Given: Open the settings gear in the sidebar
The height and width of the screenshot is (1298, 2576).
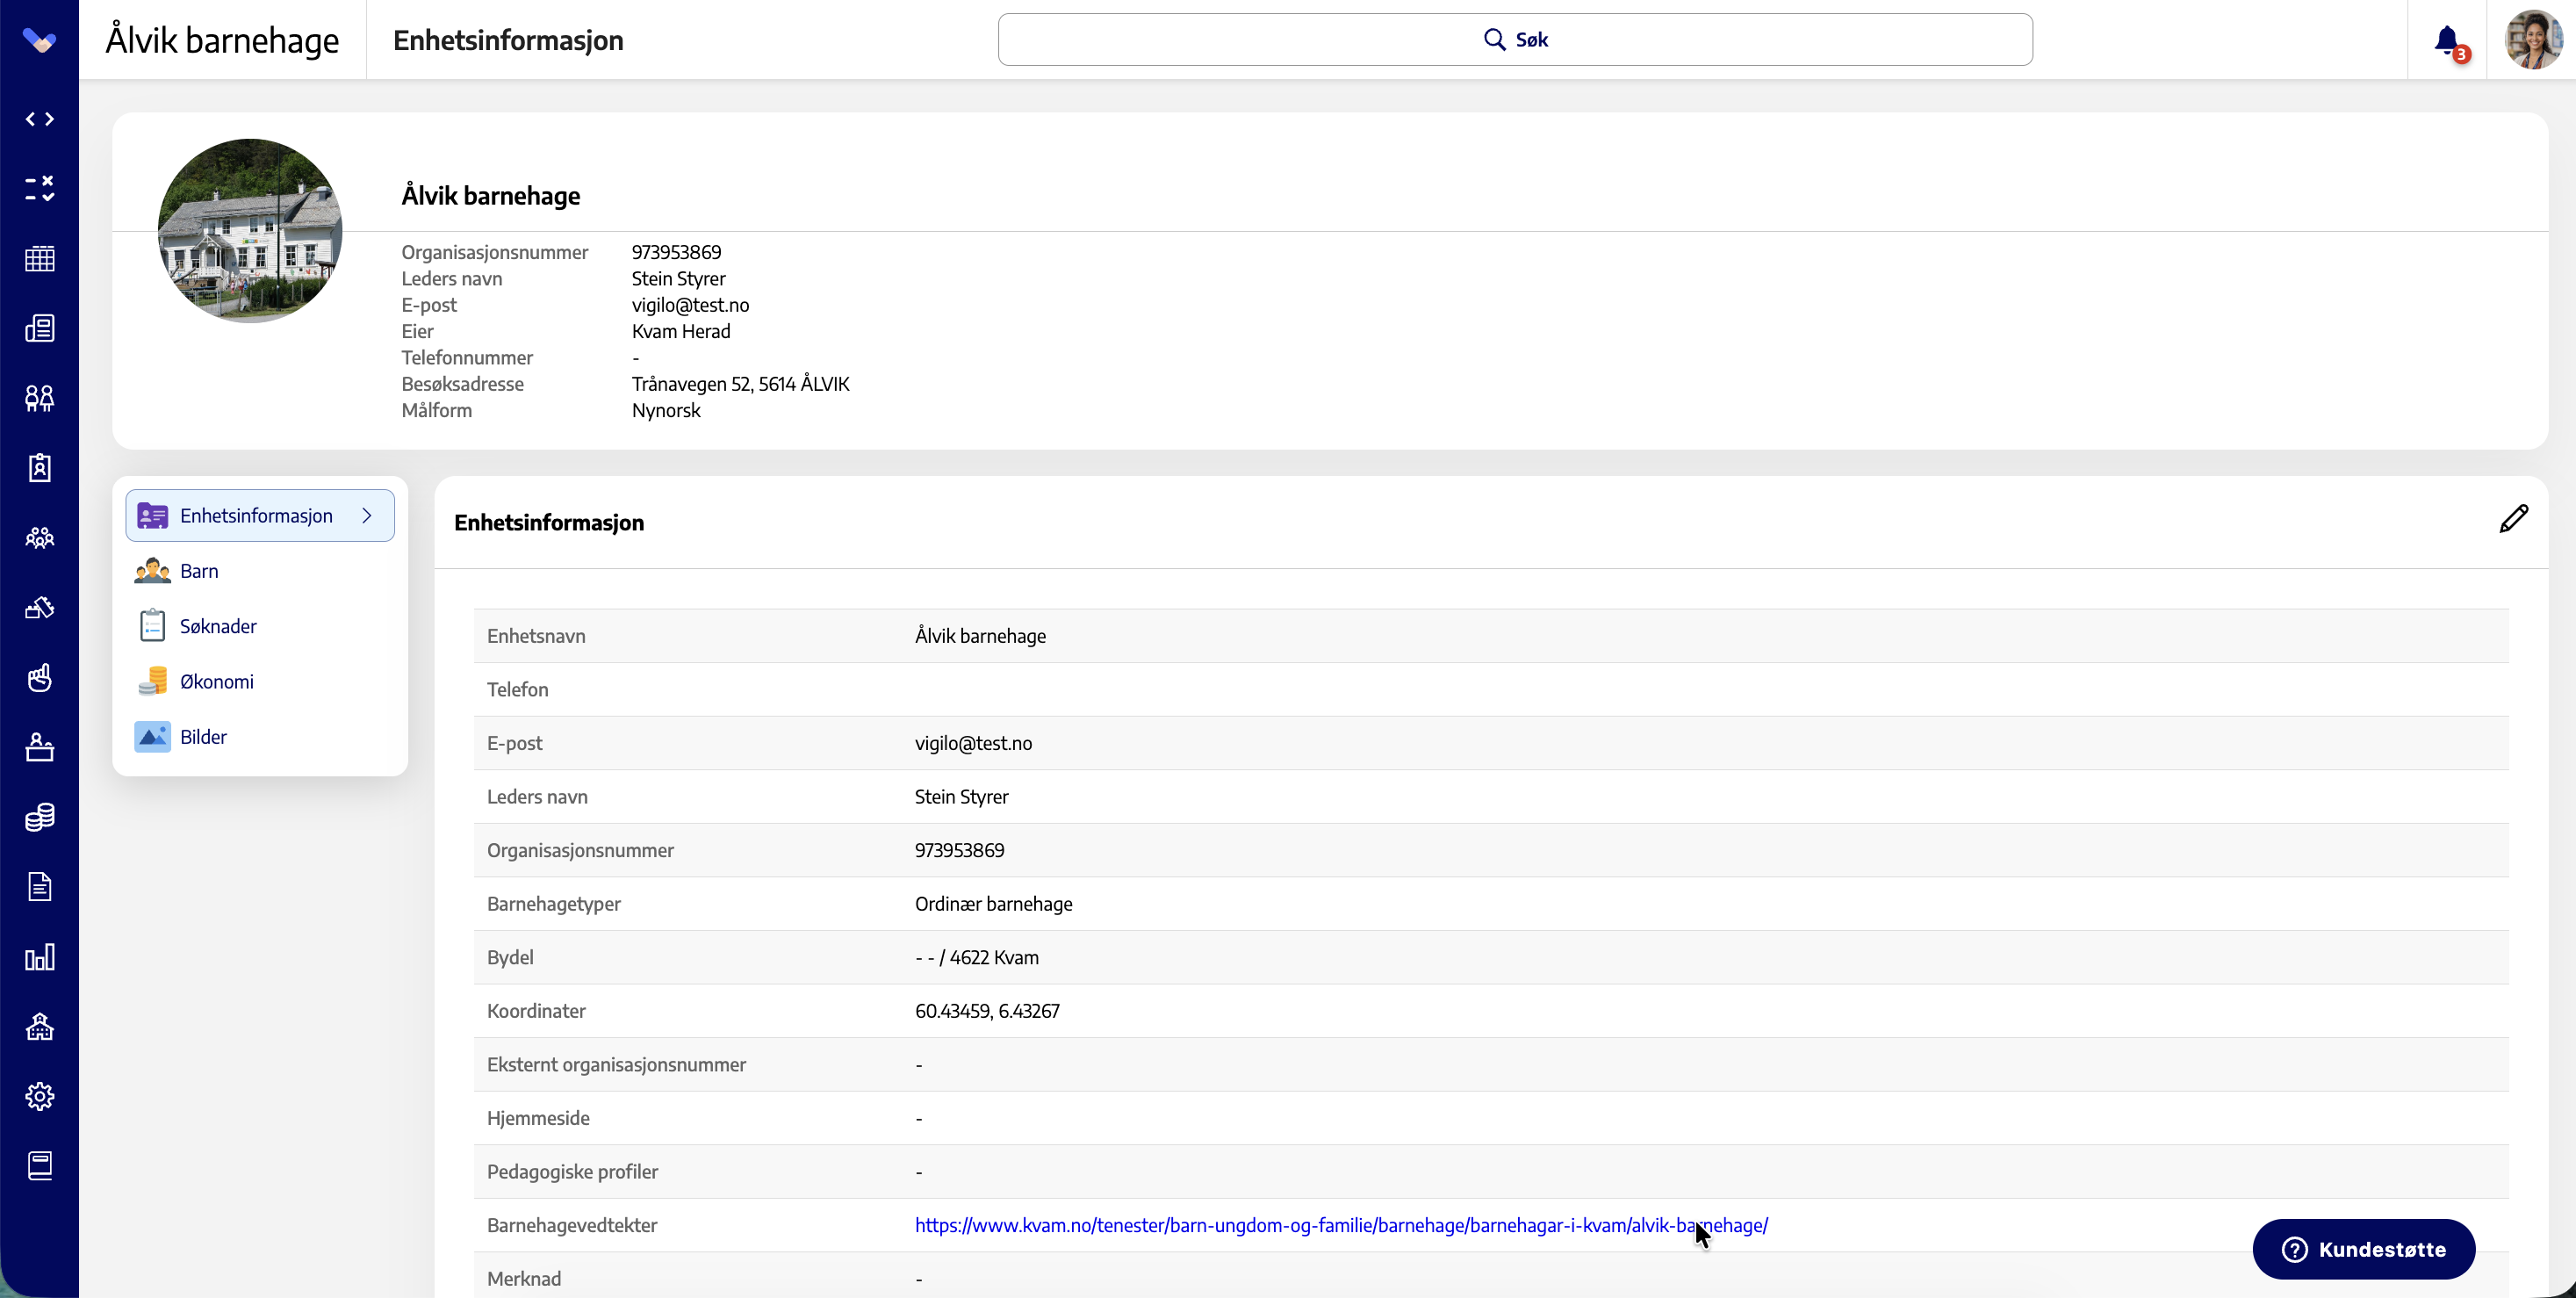Looking at the screenshot, I should point(39,1096).
